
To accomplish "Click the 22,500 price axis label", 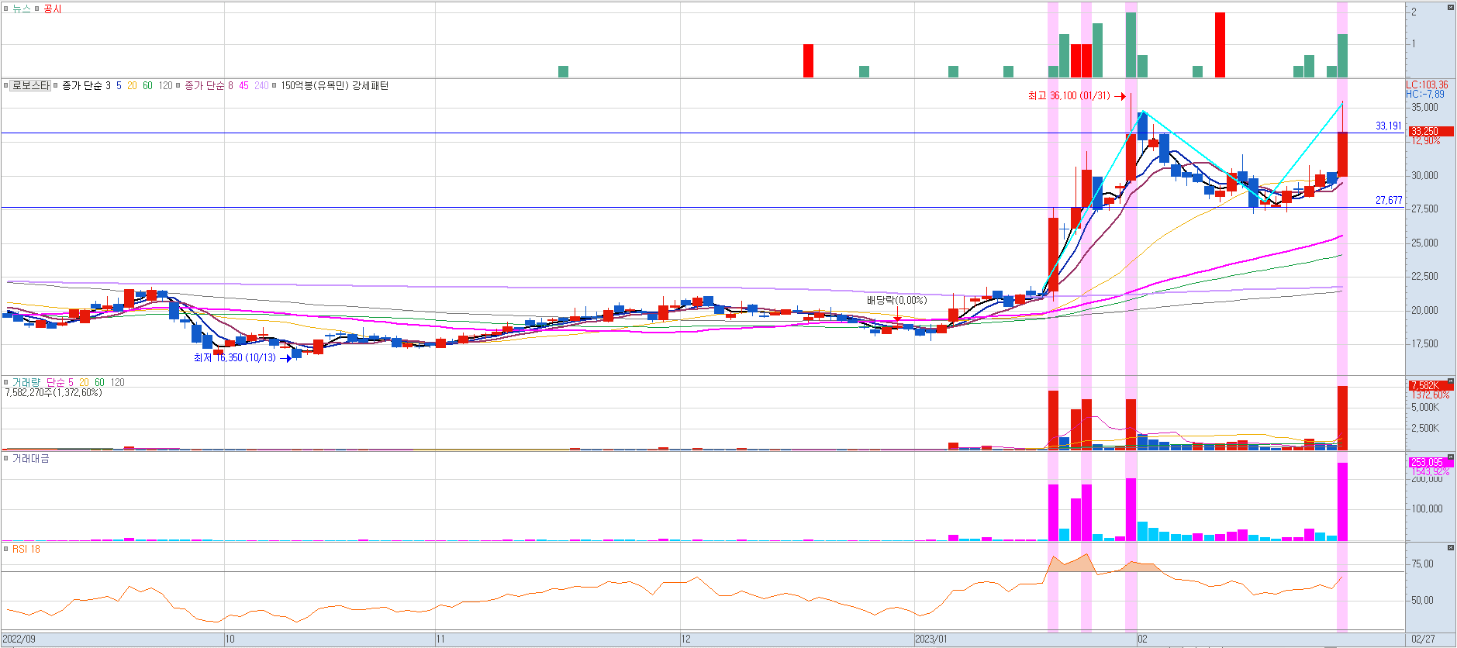I will coord(1425,276).
